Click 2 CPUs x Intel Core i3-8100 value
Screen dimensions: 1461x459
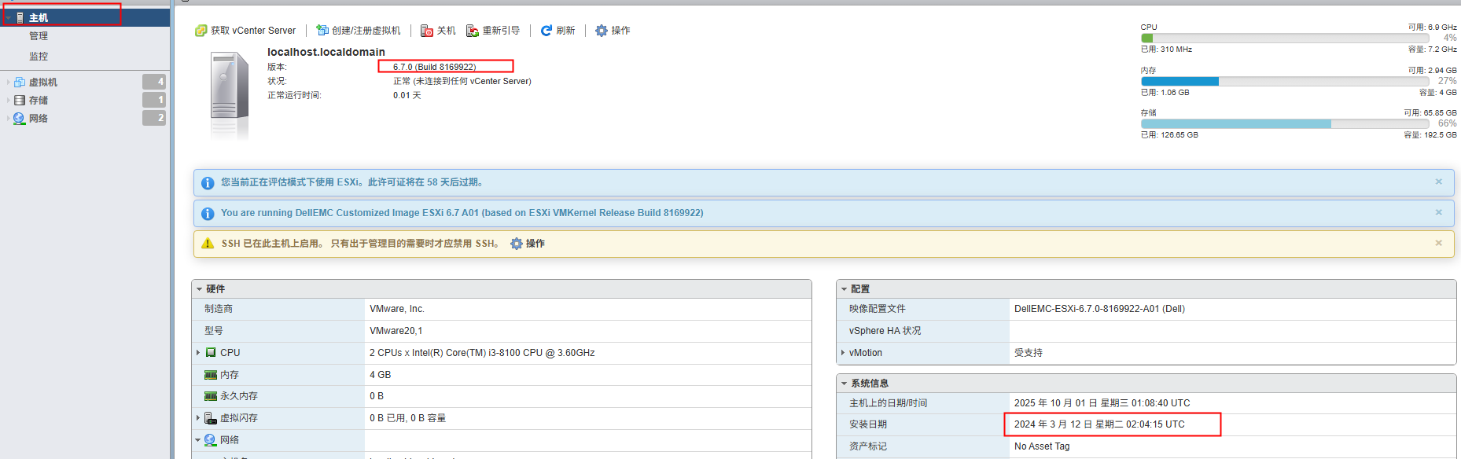click(x=482, y=353)
